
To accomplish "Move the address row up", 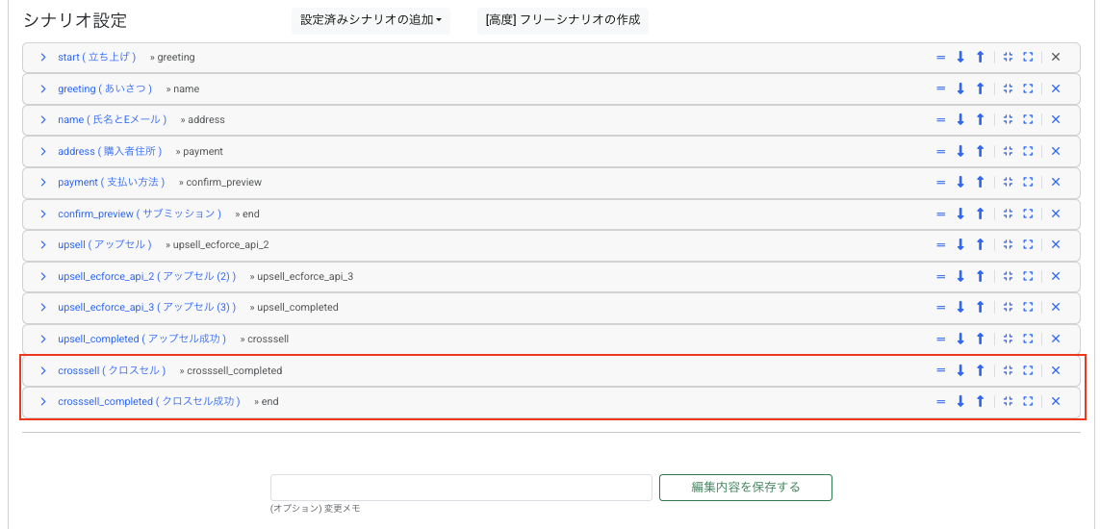I will point(980,151).
